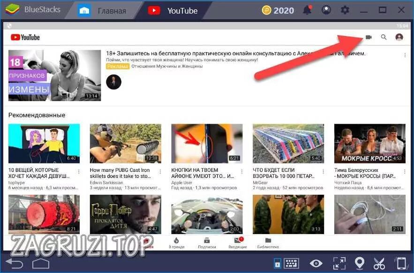
Task: Open options for PUBG Cast Iron video
Action: tap(160, 172)
